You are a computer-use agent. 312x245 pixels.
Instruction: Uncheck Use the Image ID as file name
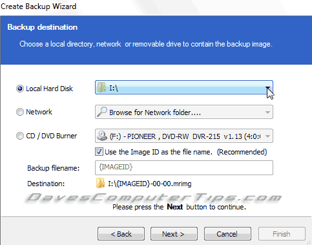coord(99,152)
